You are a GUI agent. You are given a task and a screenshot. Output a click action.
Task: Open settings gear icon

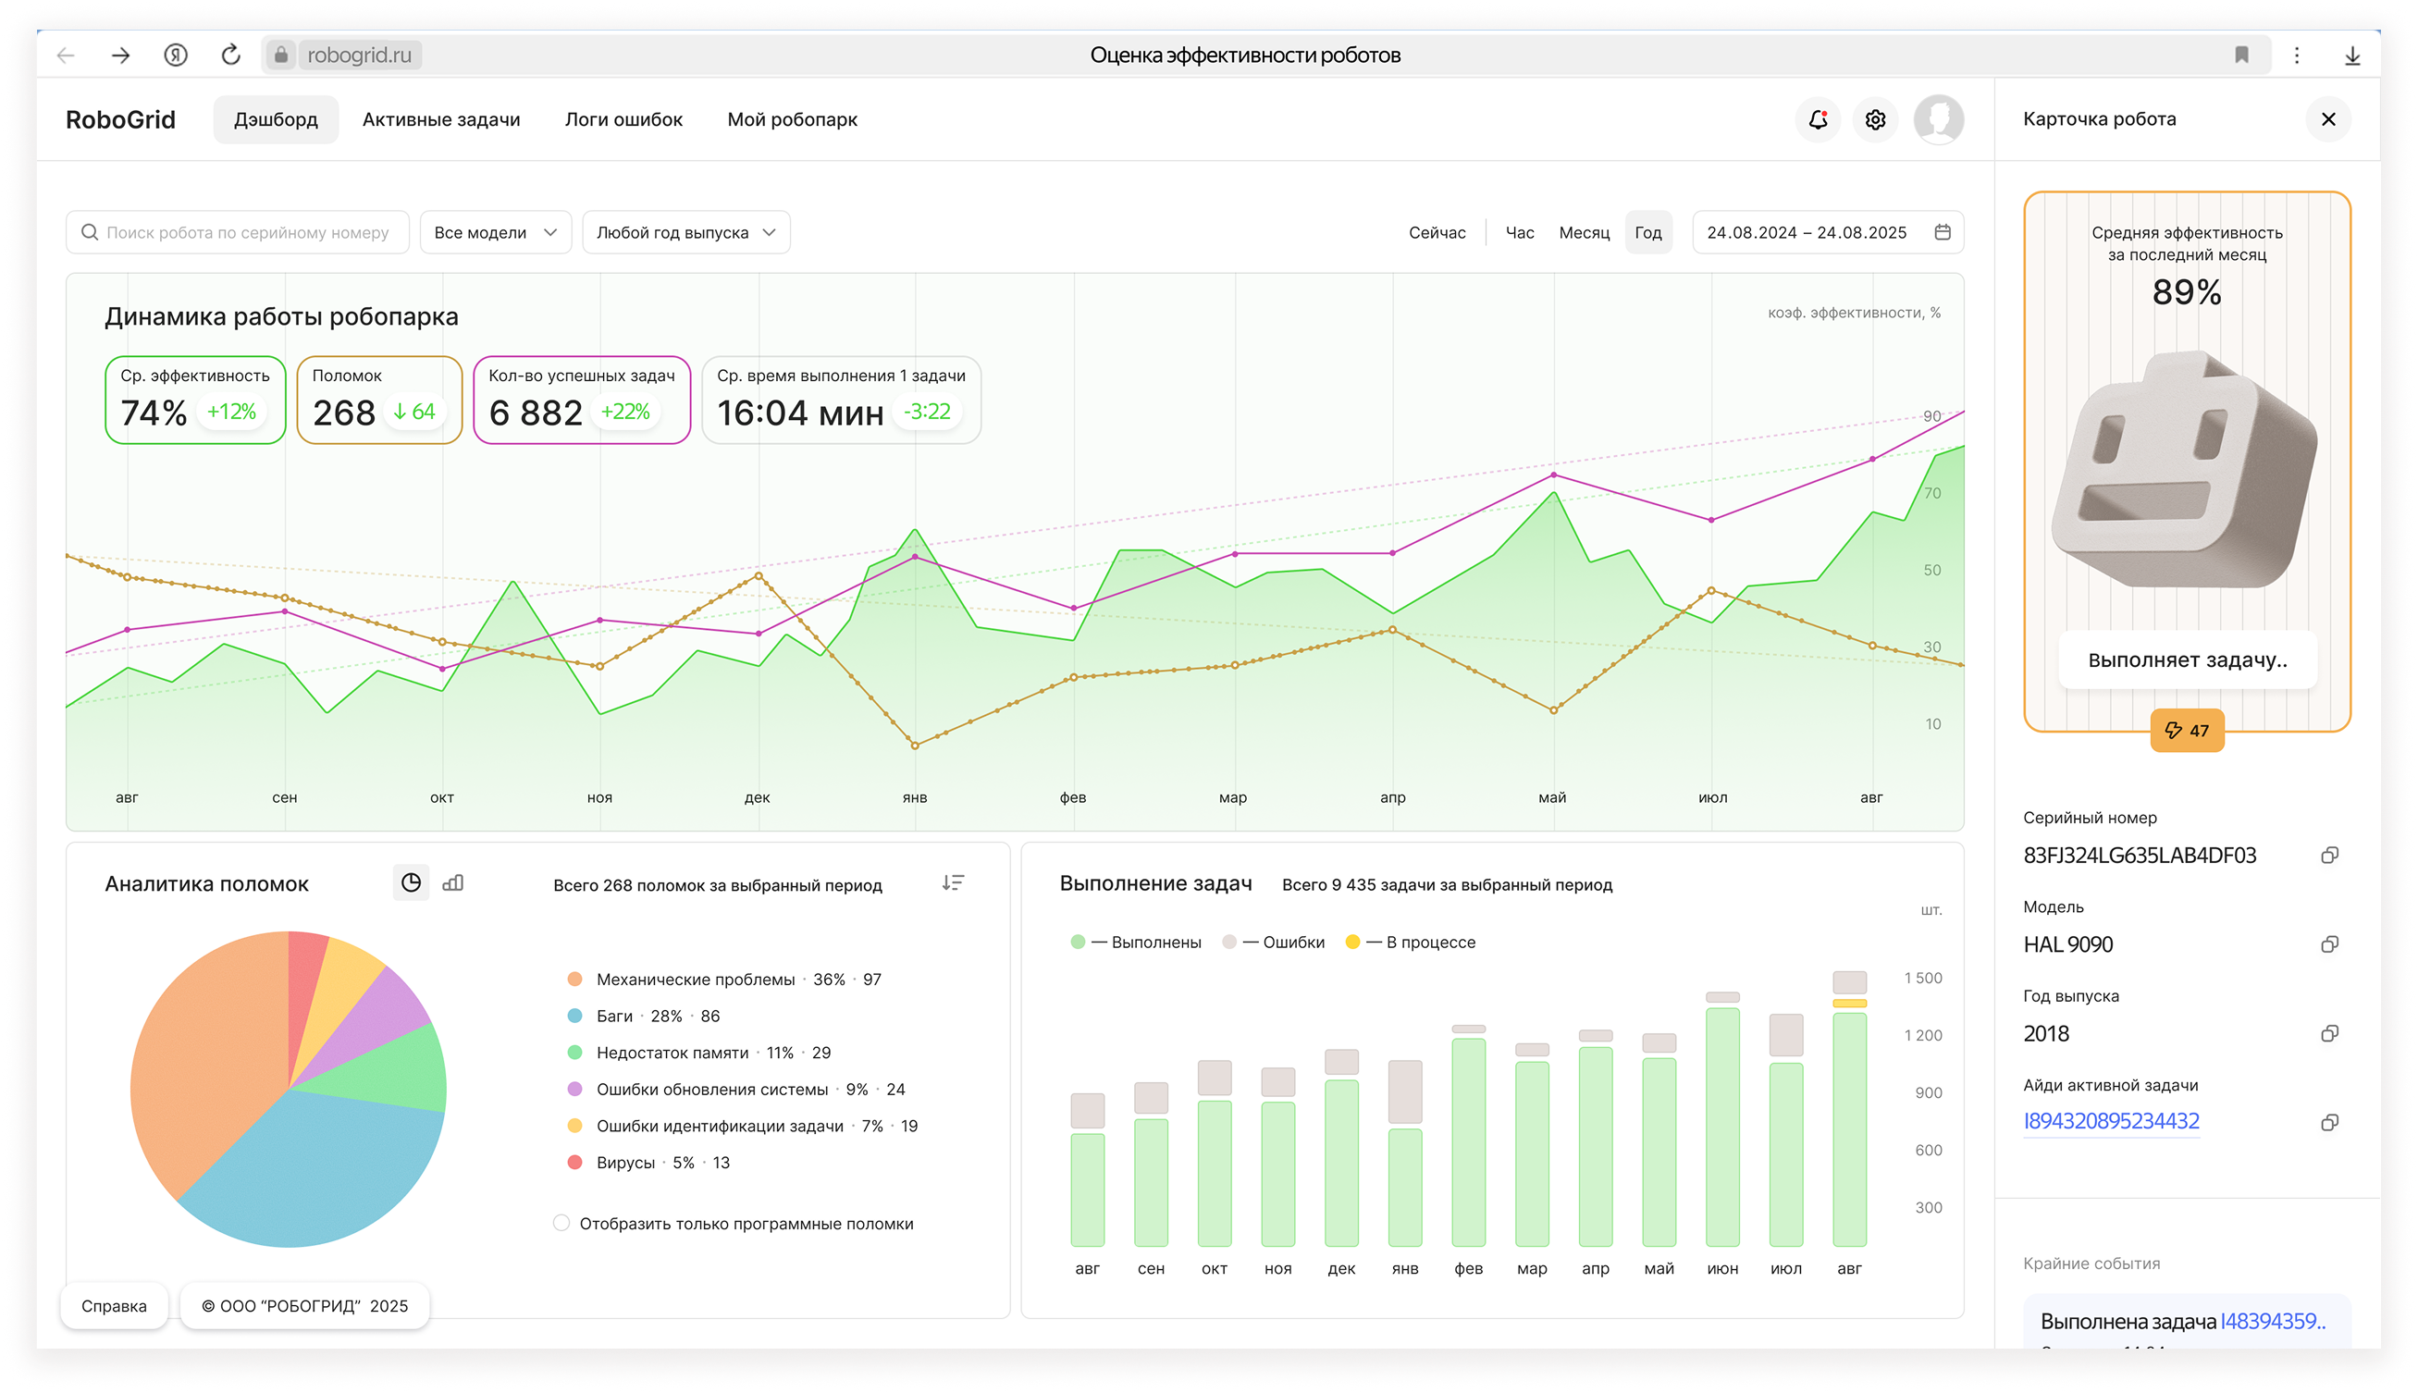(x=1875, y=119)
